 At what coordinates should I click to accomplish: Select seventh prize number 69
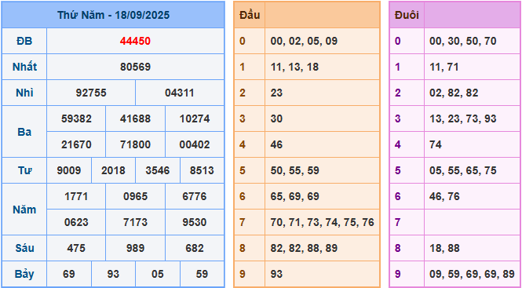(69, 274)
